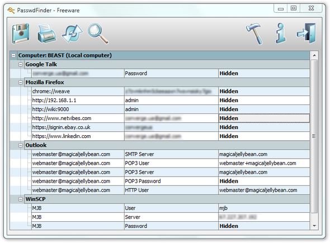Select the http://www.netvibes.com entry
The image size is (330, 243).
pyautogui.click(x=78, y=118)
